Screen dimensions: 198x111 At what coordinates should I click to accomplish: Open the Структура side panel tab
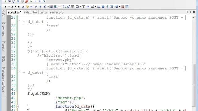(x=3, y=29)
